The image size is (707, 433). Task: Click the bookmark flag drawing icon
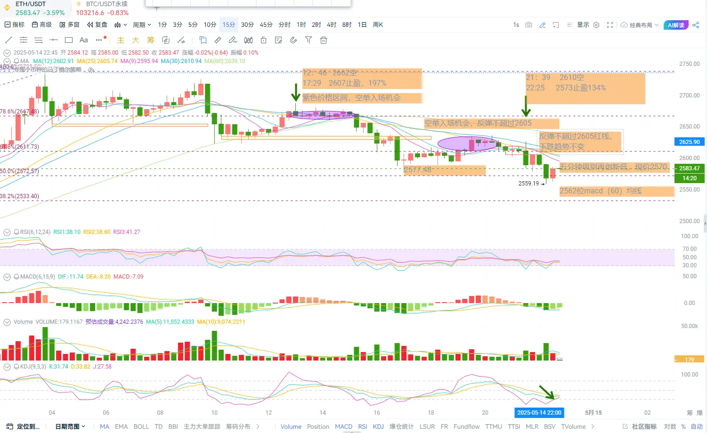click(x=203, y=40)
